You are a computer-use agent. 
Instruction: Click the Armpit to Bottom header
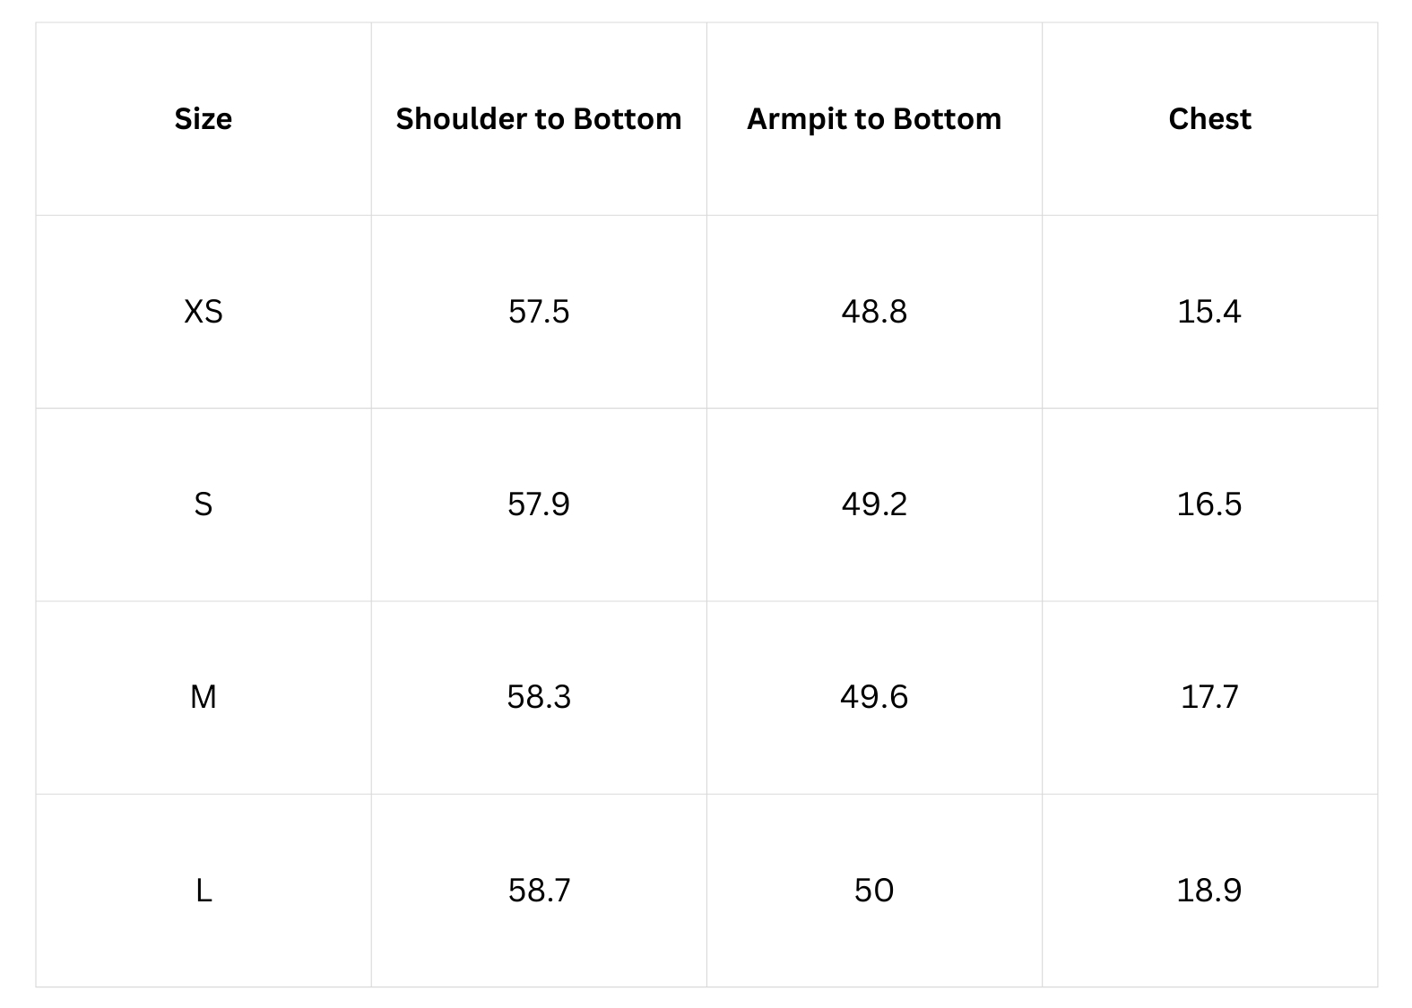point(874,119)
